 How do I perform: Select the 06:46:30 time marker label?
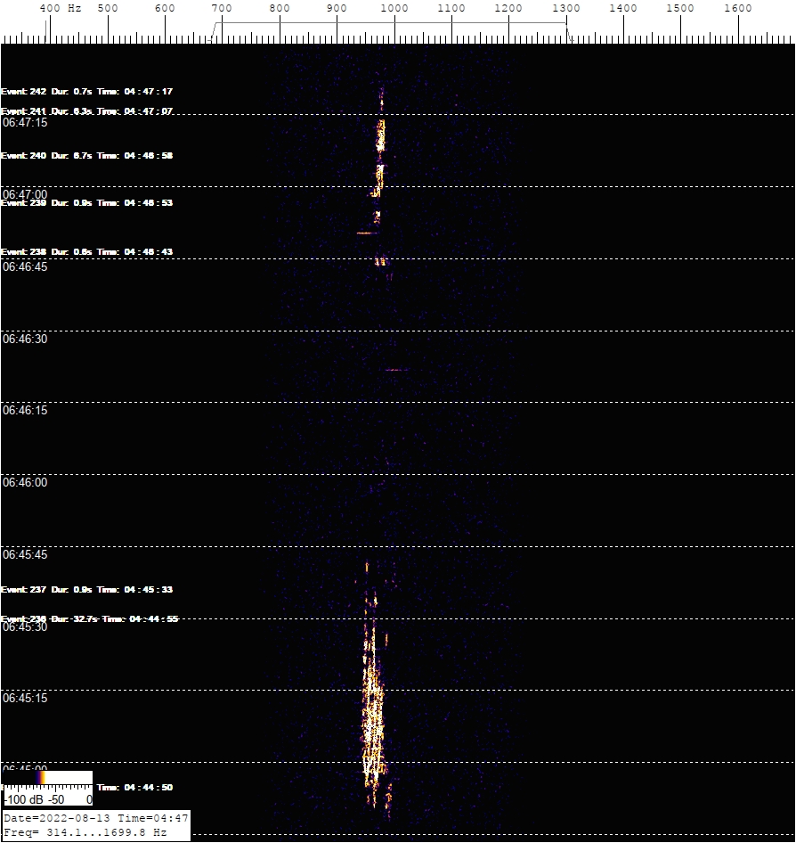25,339
